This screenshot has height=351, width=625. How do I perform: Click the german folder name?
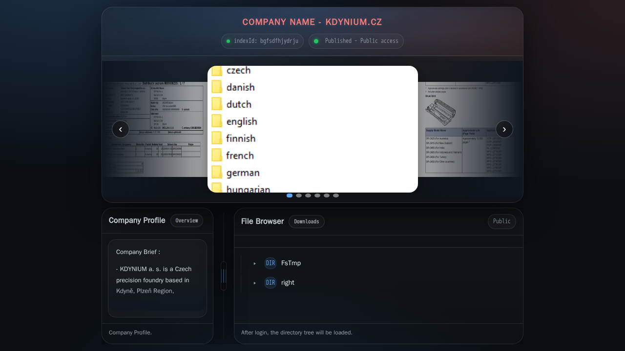(243, 173)
